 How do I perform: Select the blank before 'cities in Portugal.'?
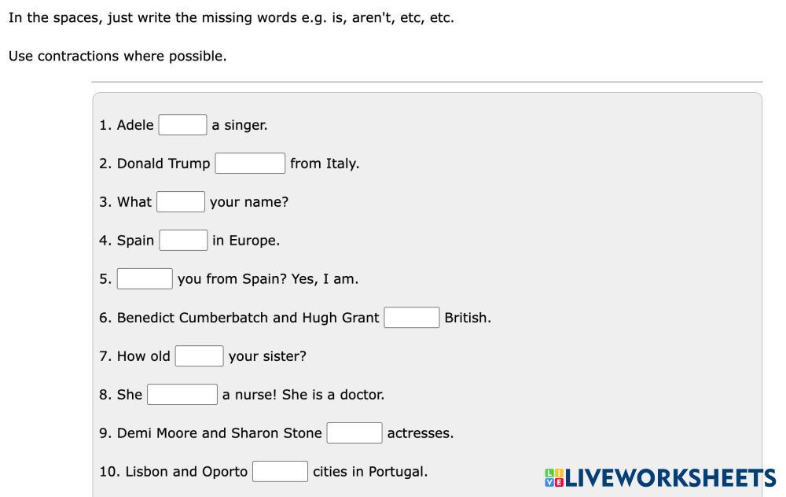click(x=280, y=472)
